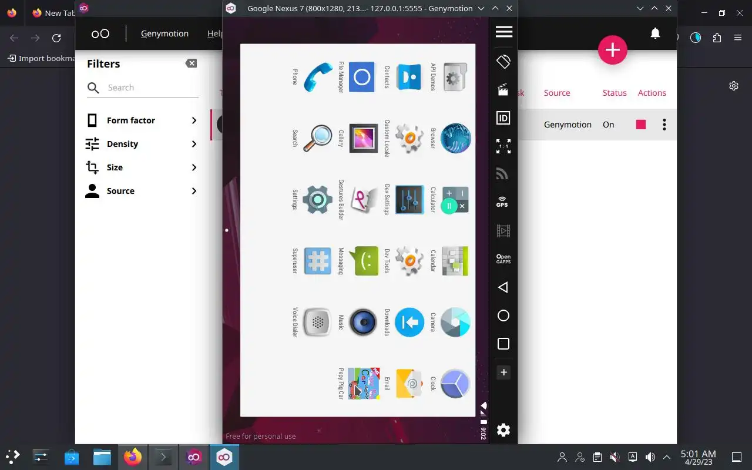Stop the running virtual device
752x470 pixels.
tap(641, 125)
